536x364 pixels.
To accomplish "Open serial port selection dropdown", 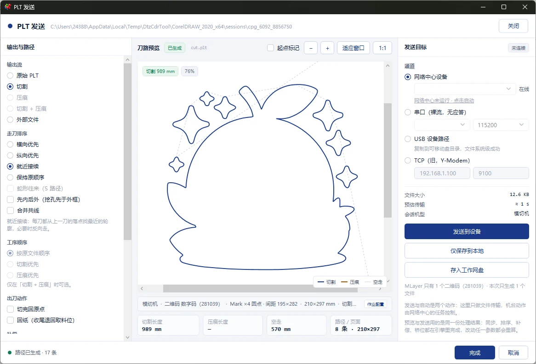I will click(x=442, y=125).
